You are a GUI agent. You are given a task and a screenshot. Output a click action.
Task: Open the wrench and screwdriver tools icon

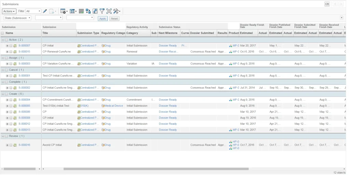116,11
